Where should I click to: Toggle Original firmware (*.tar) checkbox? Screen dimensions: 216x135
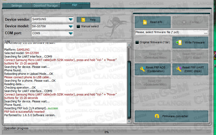(137, 42)
